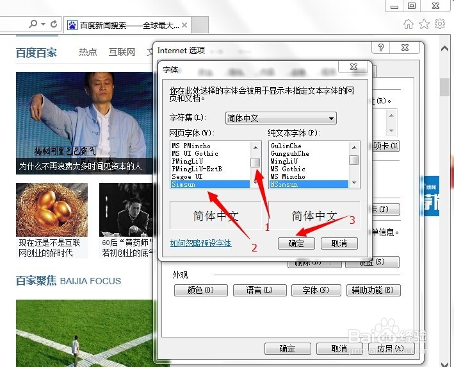454x367 pixels.
Task: Click 纯文本字体 list scrollbar thumb
Action: [x=354, y=160]
